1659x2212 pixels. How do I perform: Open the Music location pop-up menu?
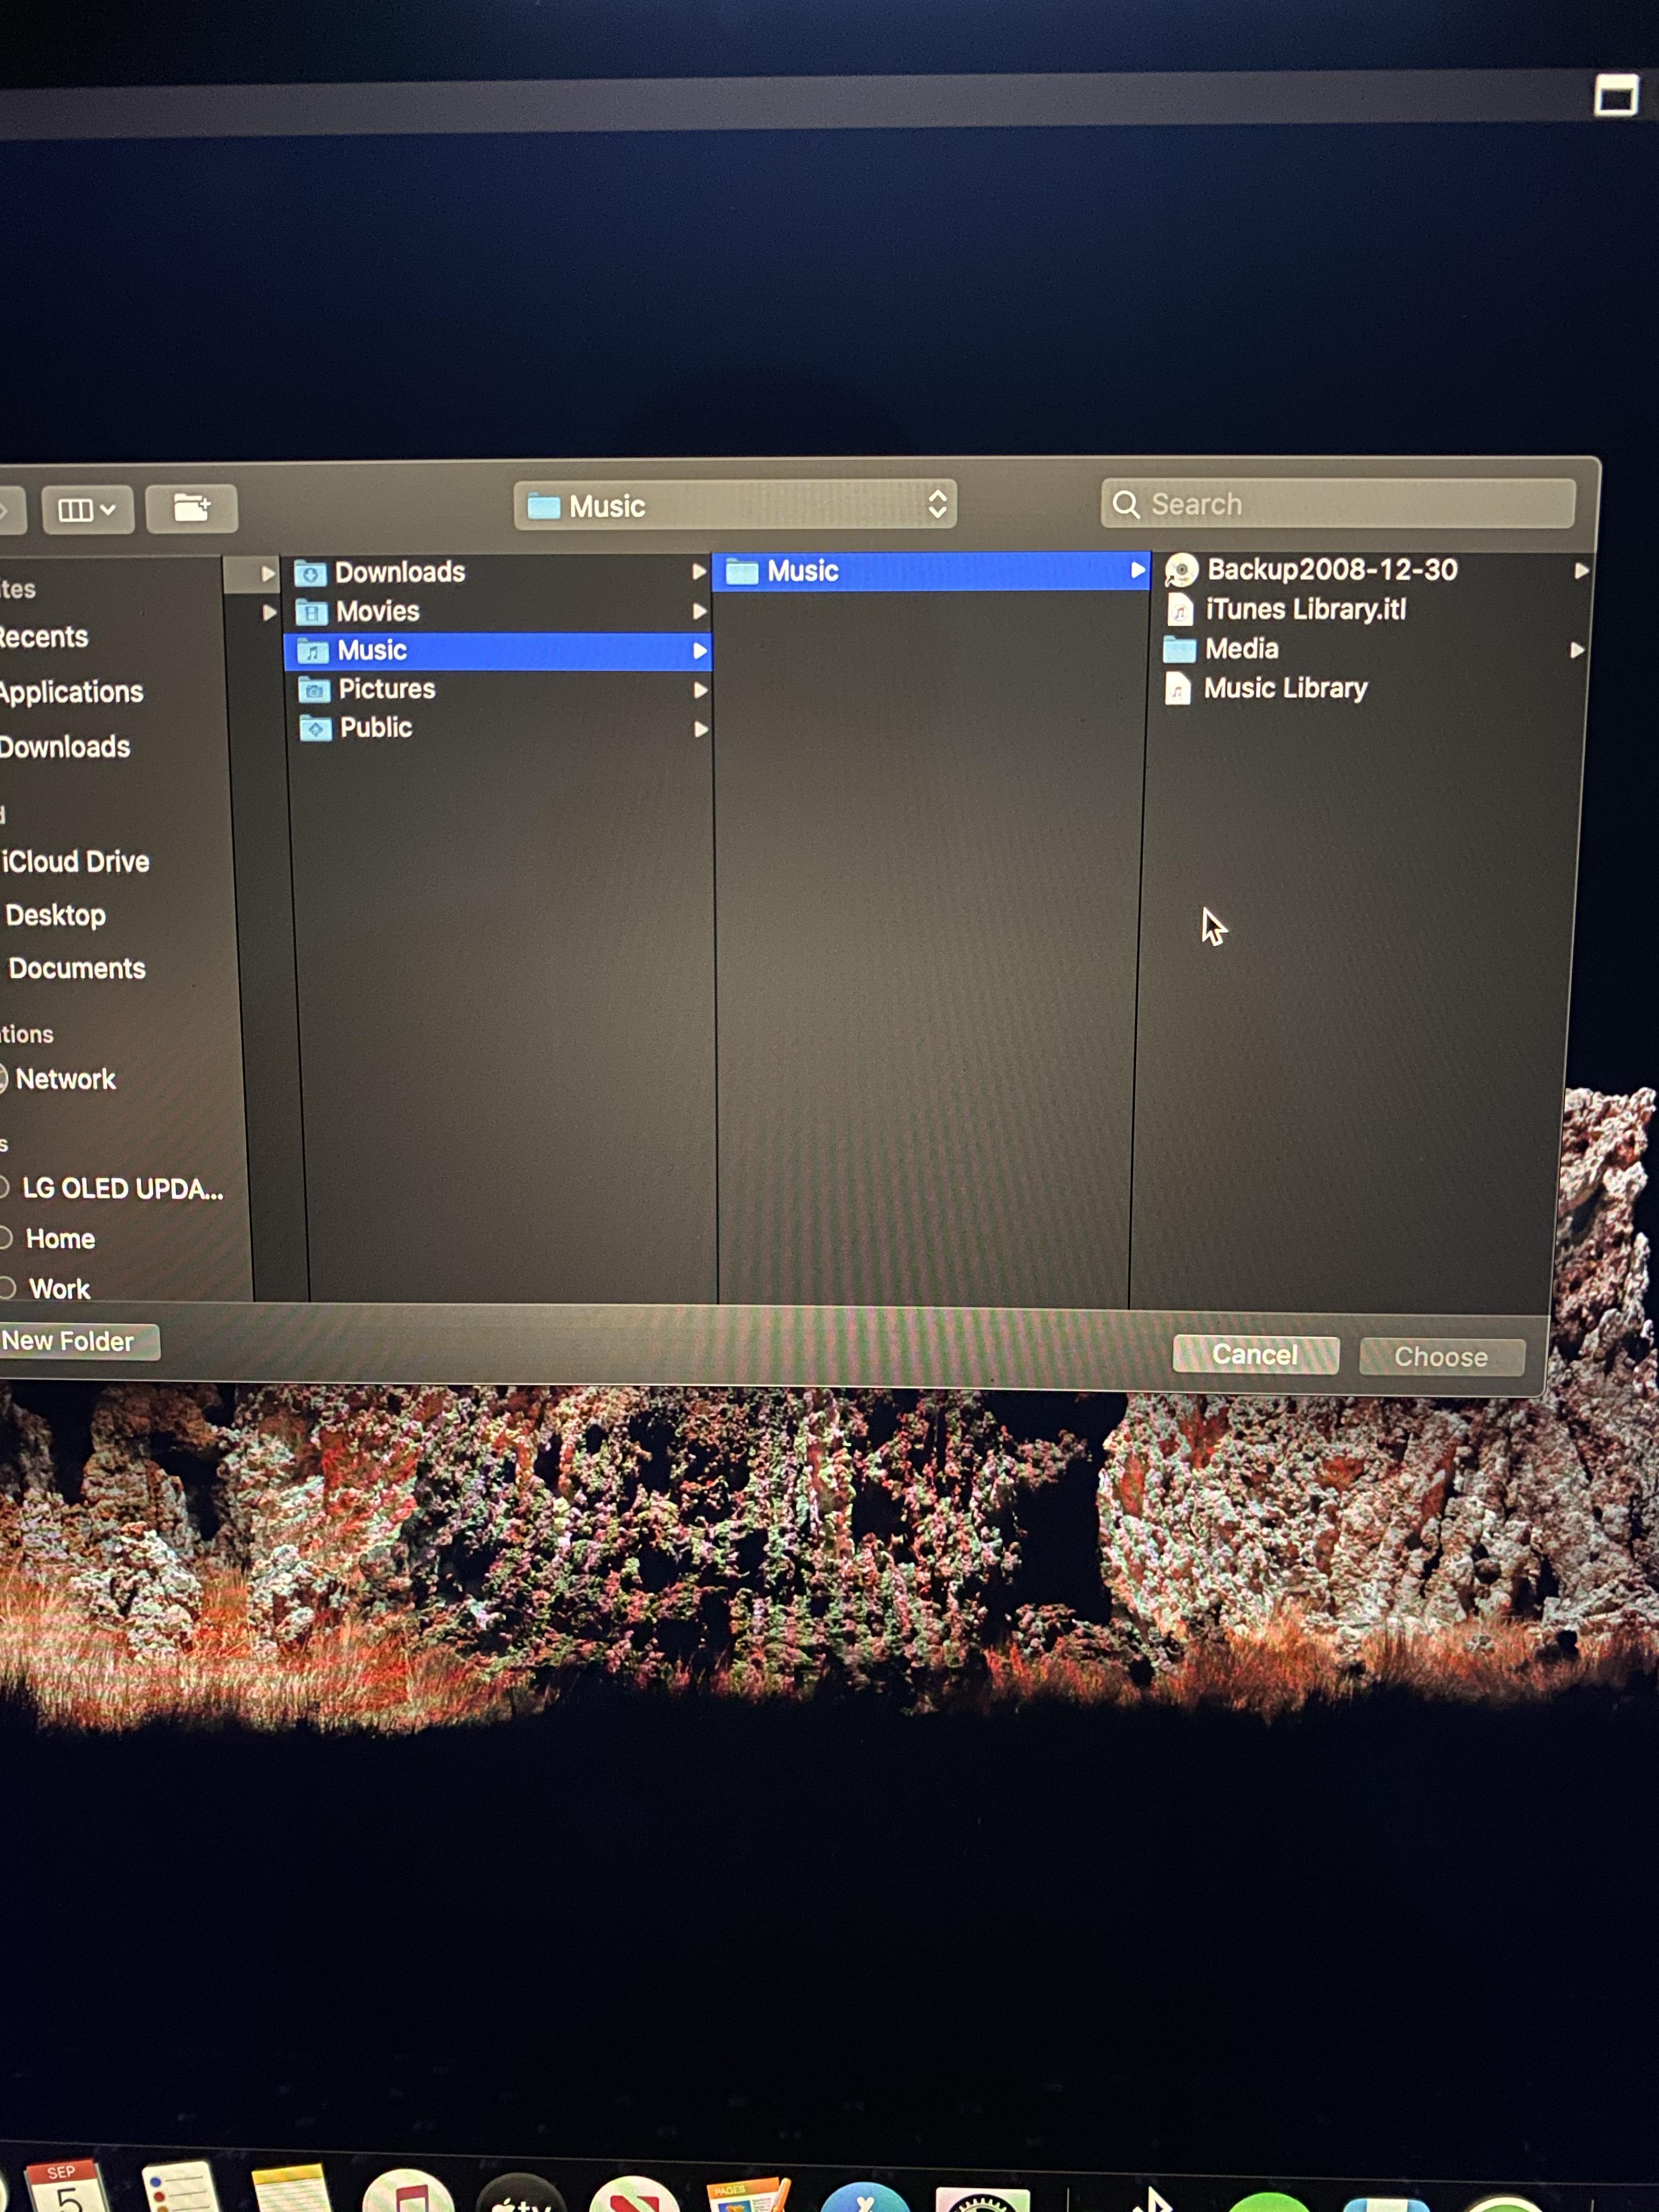coord(735,505)
